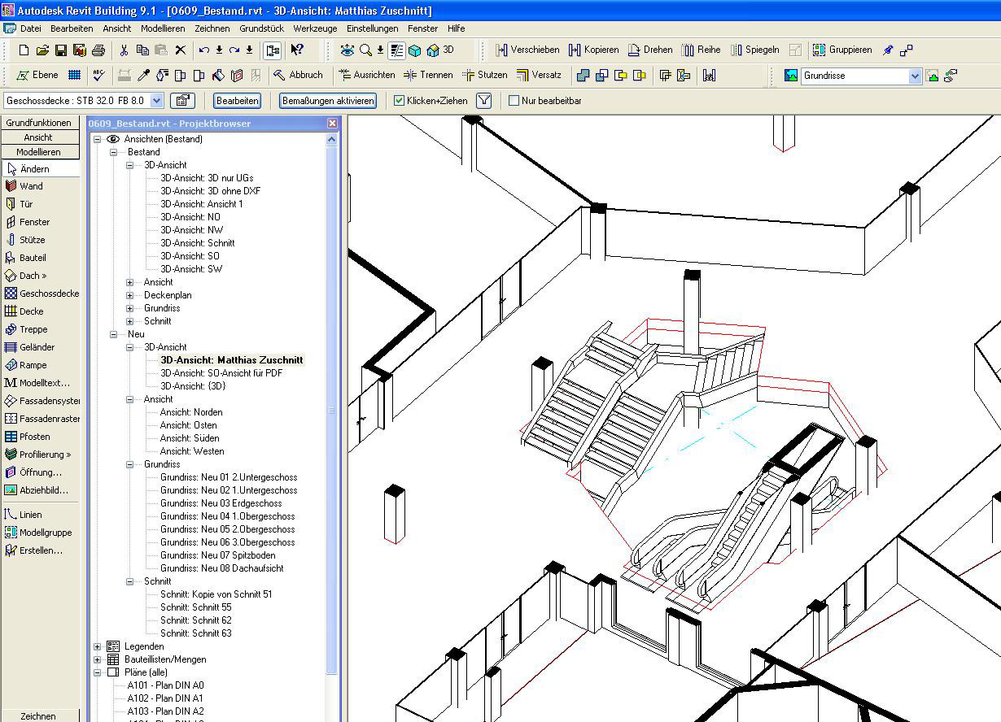The height and width of the screenshot is (722, 1001).
Task: Open the default 3D view house icon
Action: (x=433, y=50)
